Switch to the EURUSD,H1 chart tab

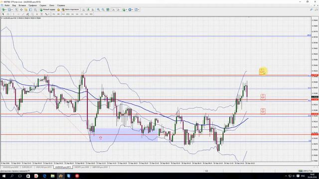coord(27,167)
